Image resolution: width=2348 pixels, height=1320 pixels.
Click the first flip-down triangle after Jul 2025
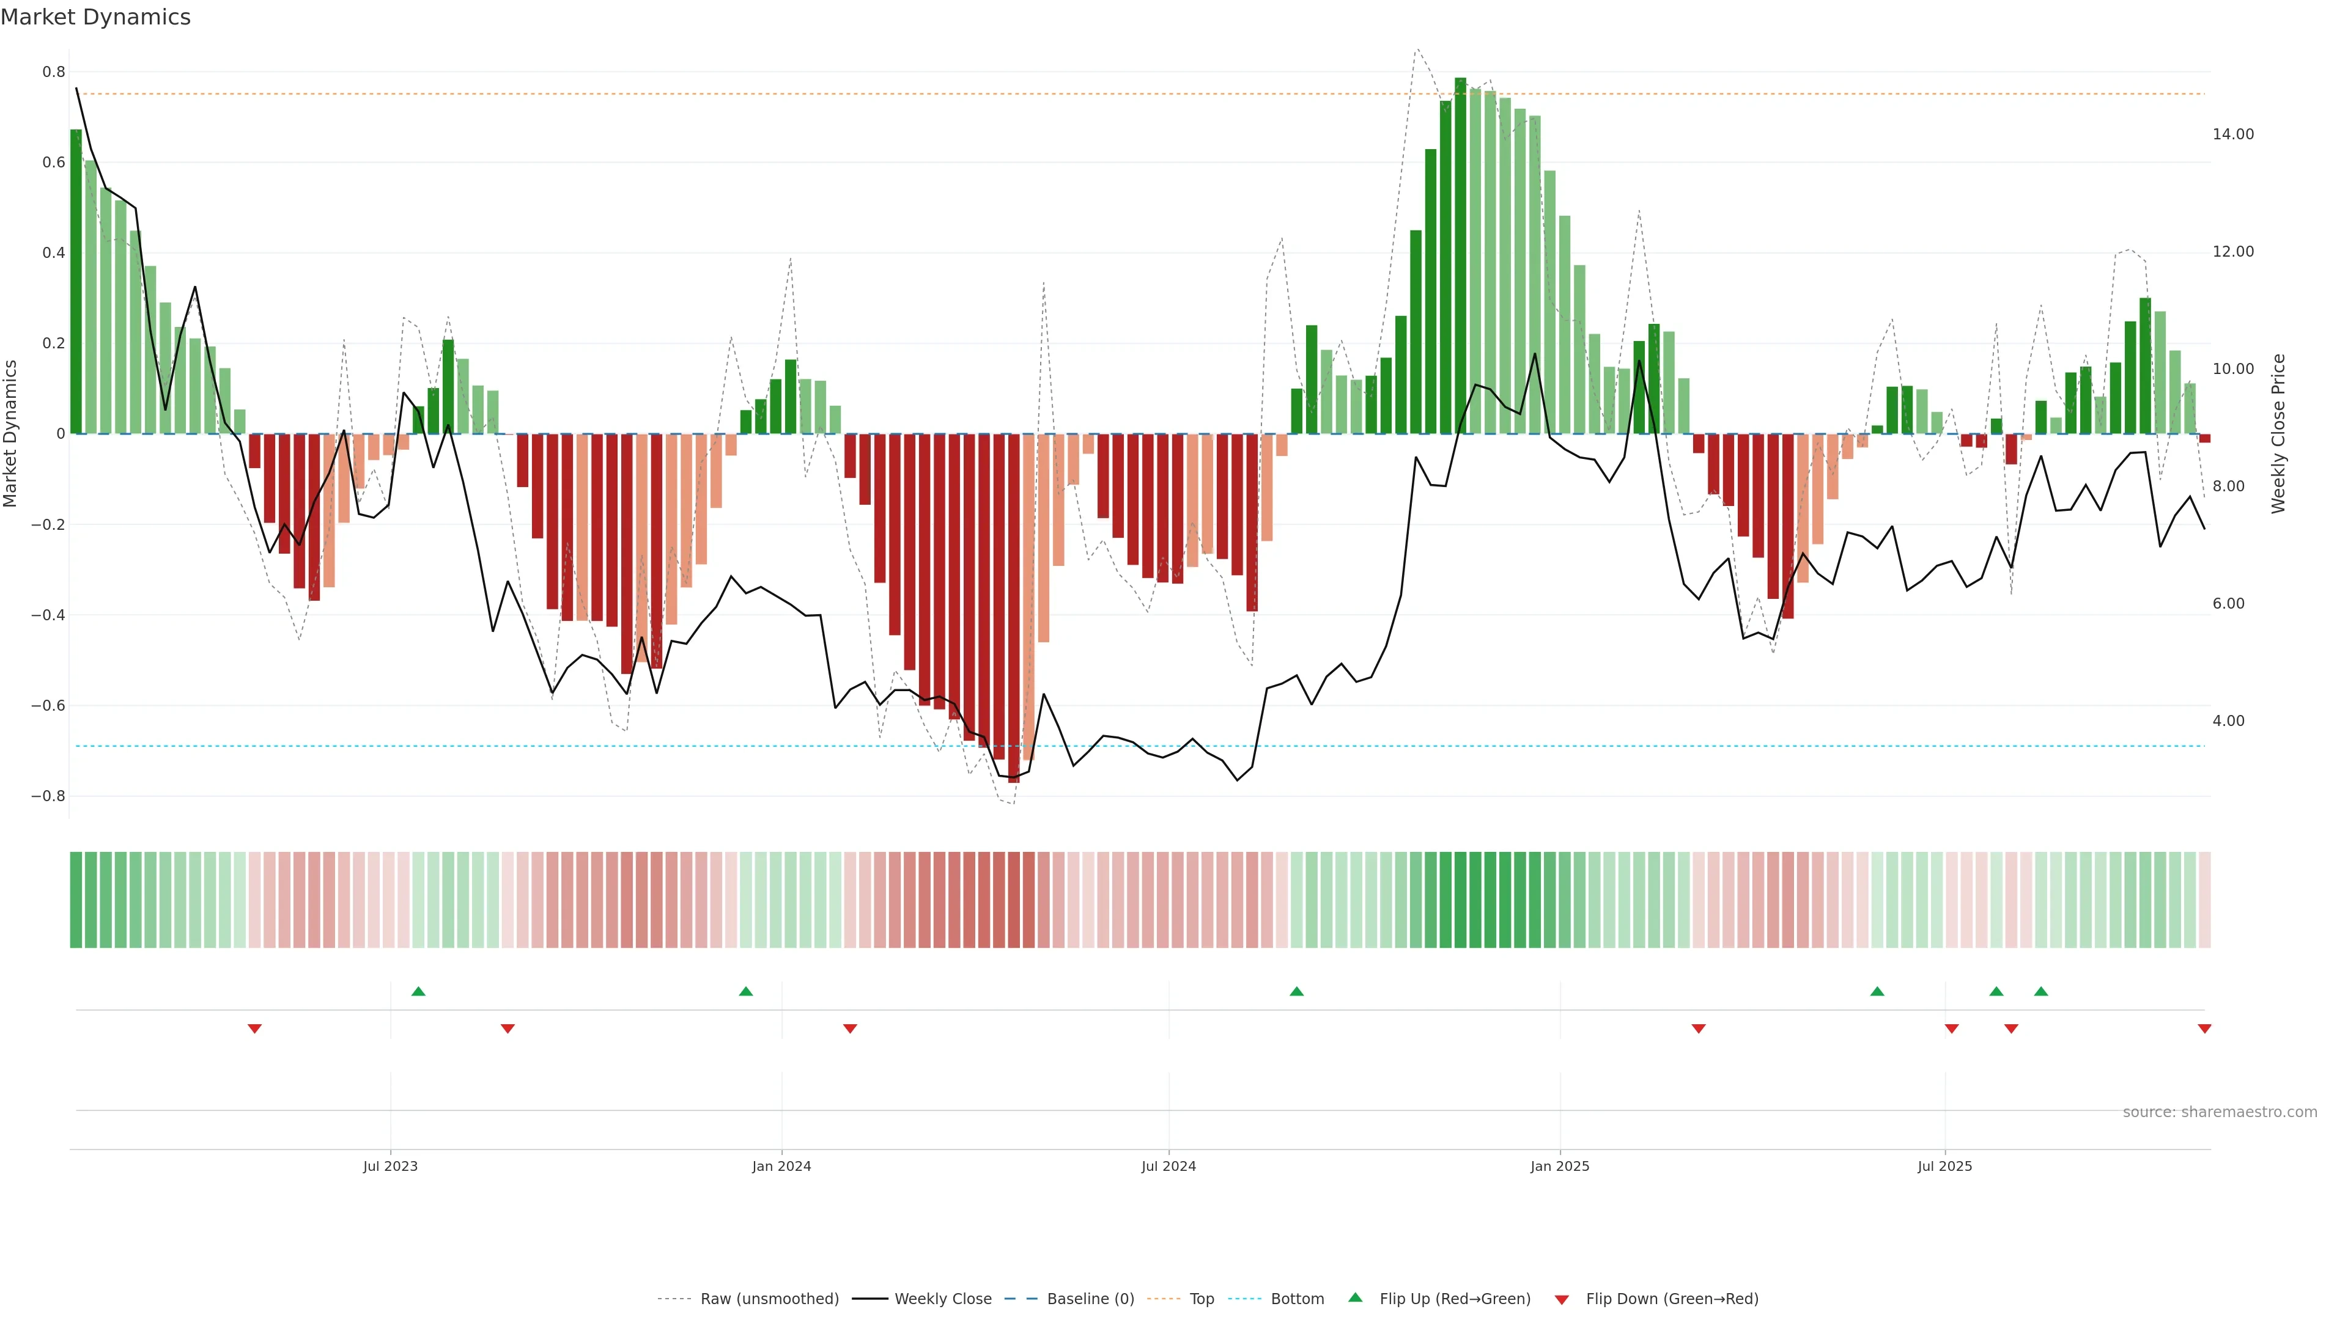1952,1028
